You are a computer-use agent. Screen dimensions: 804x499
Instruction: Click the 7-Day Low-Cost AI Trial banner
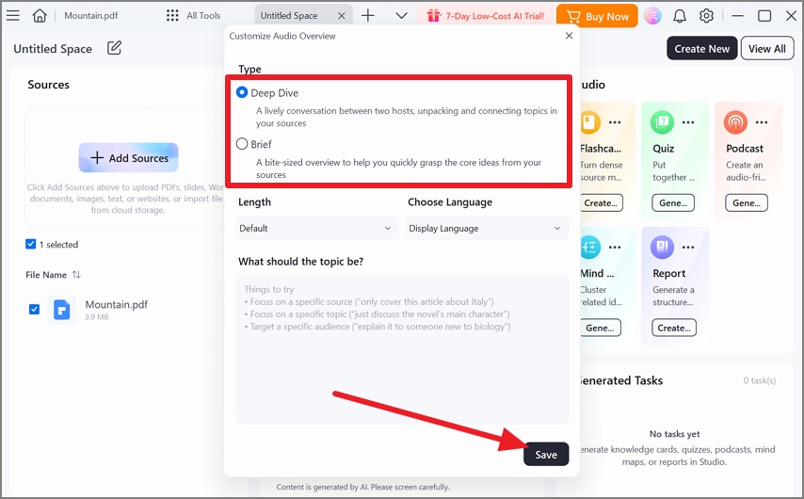click(x=486, y=16)
